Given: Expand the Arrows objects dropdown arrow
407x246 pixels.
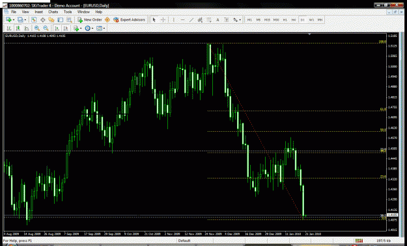Looking at the screenshot, I should click(x=240, y=20).
